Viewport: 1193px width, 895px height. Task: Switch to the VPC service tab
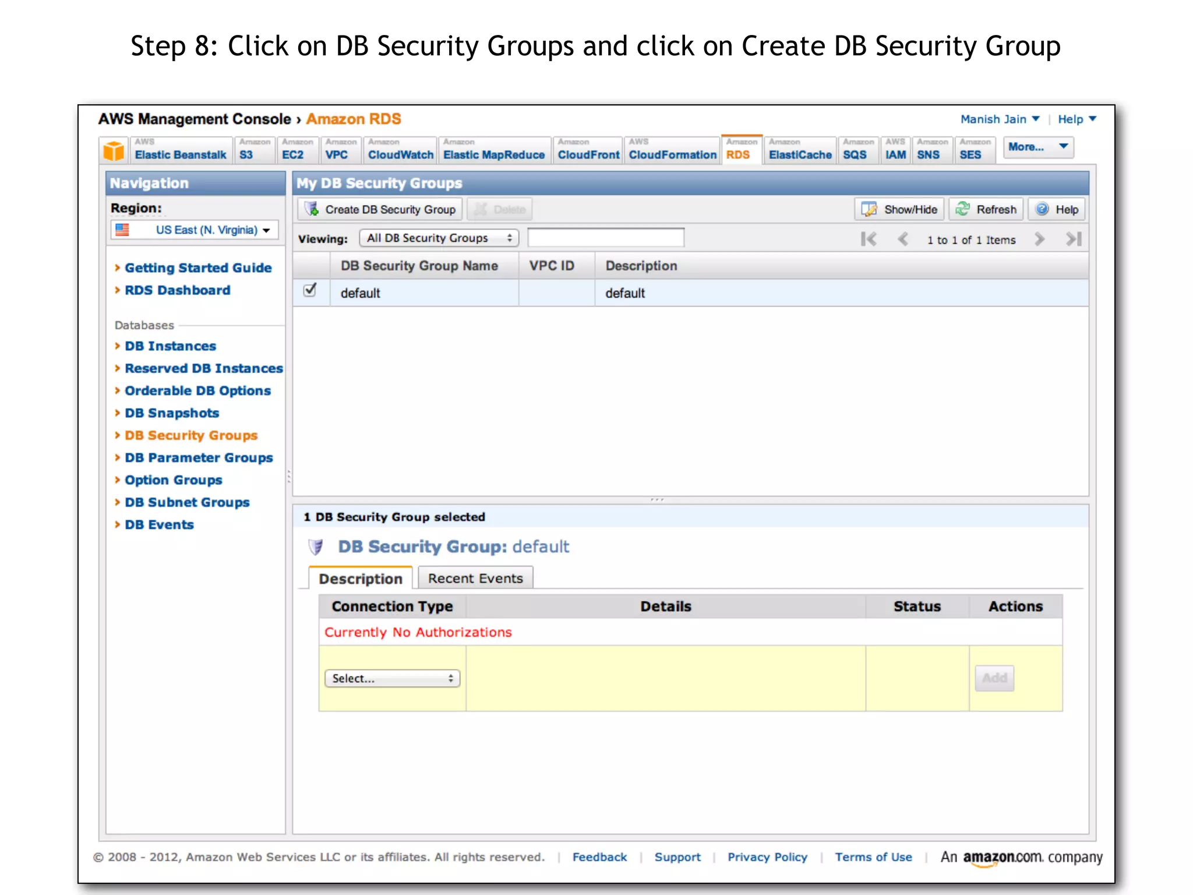pos(341,150)
